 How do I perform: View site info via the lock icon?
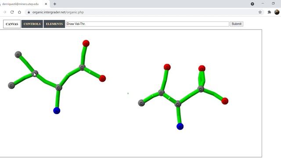29,12
